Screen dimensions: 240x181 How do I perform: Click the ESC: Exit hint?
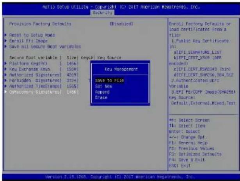180,165
